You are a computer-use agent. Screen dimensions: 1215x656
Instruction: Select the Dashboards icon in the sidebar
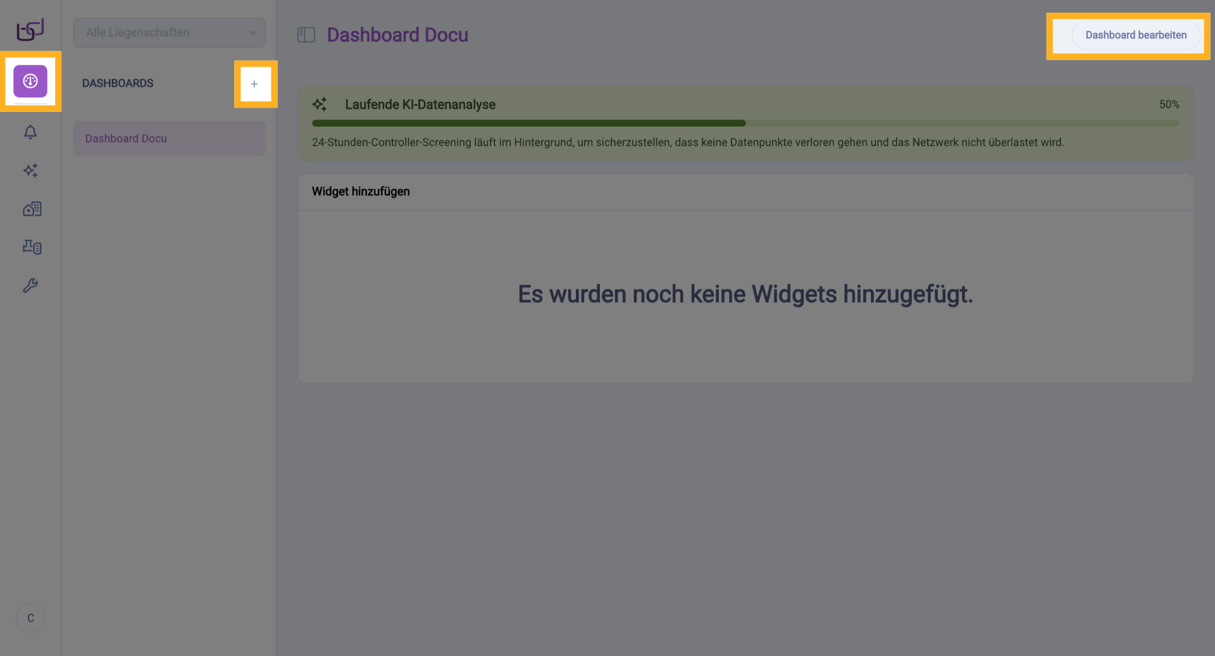click(x=30, y=81)
